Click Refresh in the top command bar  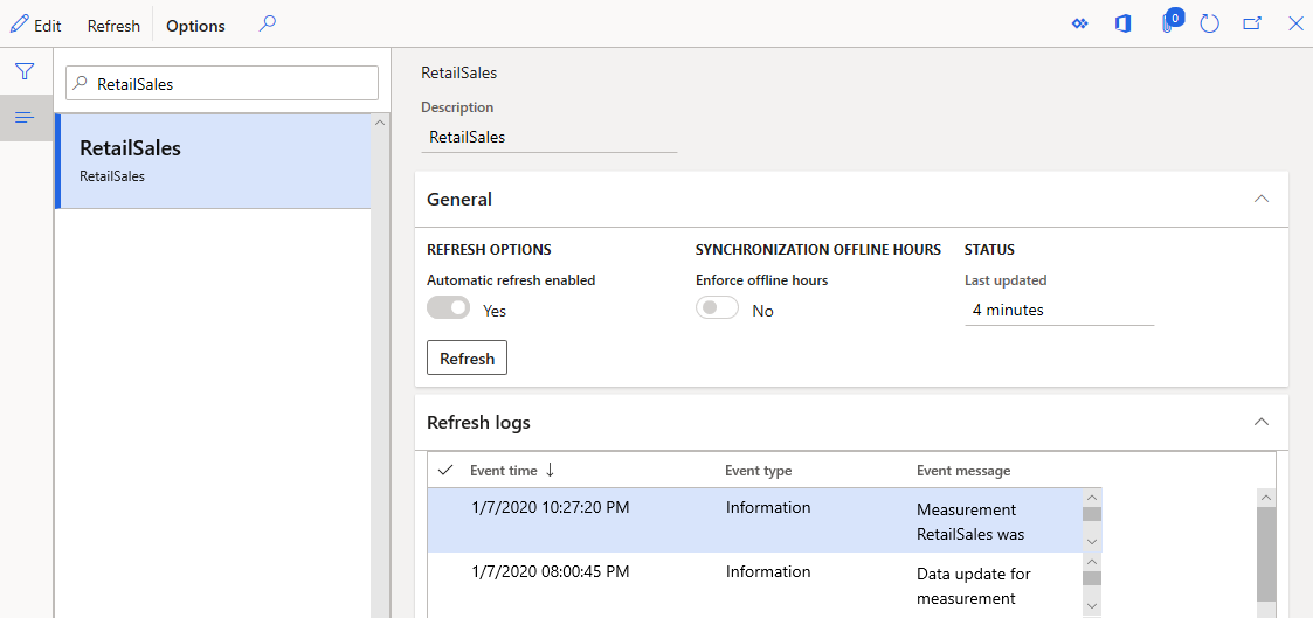pyautogui.click(x=113, y=25)
